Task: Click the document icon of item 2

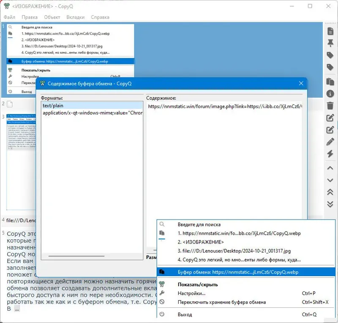Action: click(10, 104)
